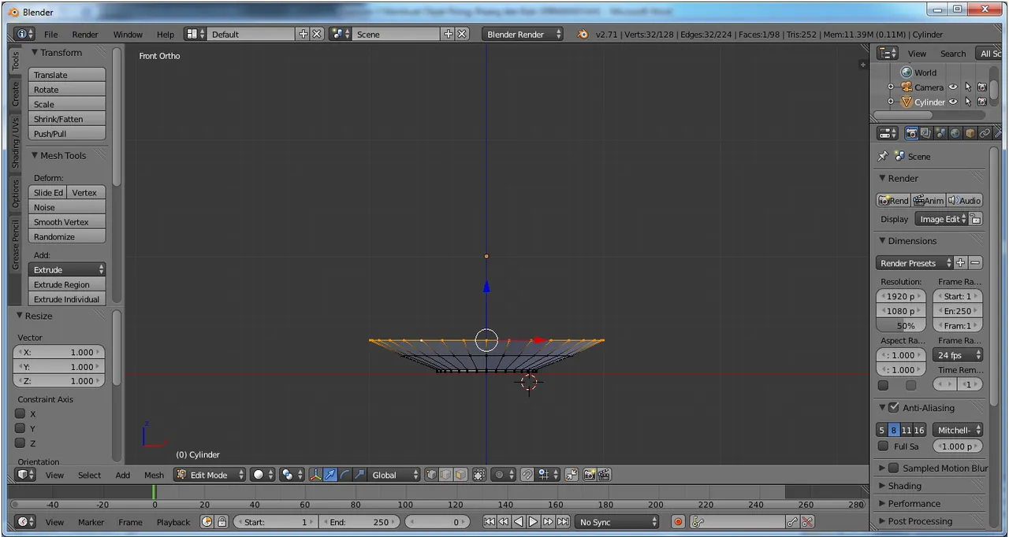Click the Blender logo in the info header
Screen dimensions: 1009x537
click(x=583, y=34)
